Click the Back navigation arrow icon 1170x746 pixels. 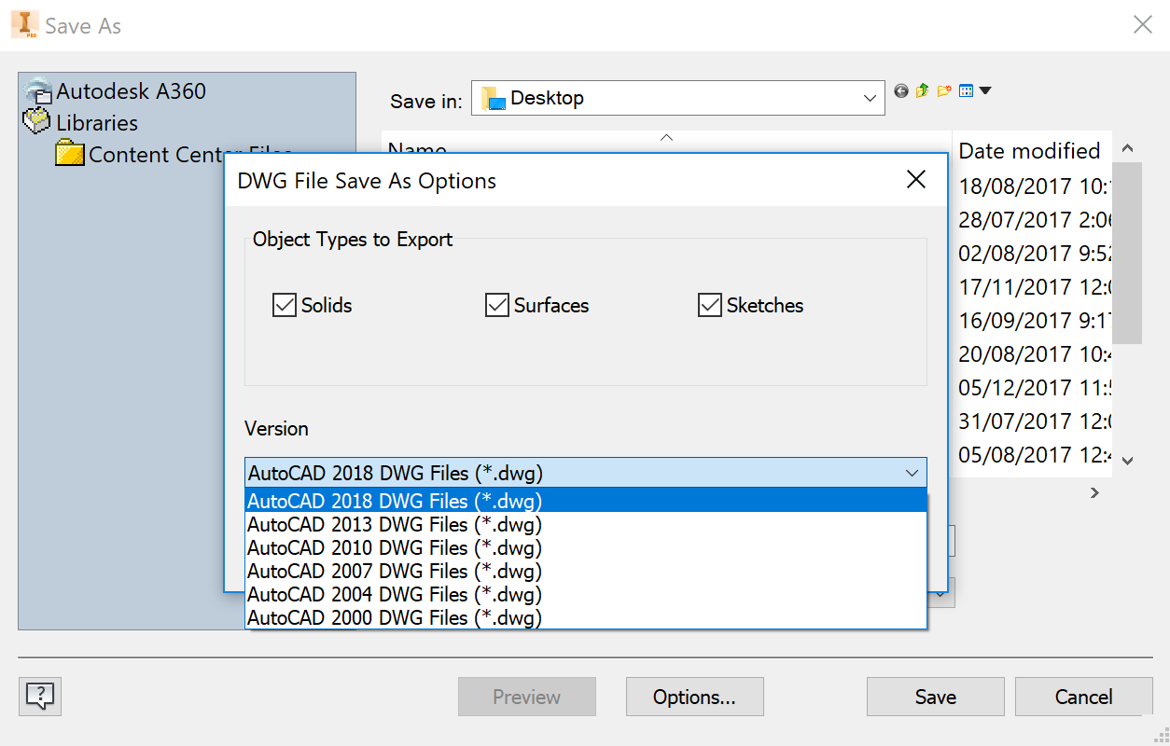click(x=901, y=91)
